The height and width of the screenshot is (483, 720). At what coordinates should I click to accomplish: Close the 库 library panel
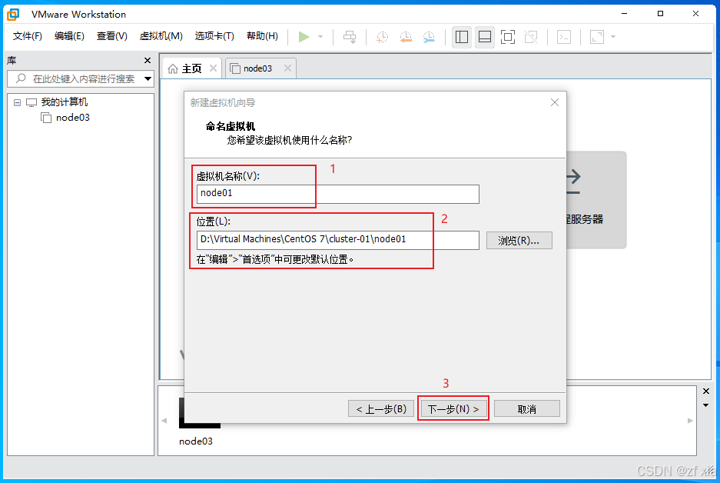[x=148, y=60]
